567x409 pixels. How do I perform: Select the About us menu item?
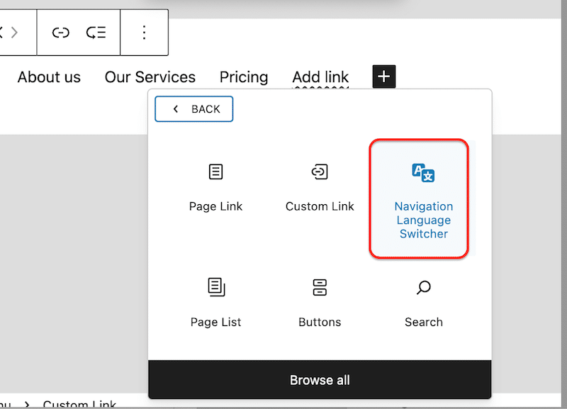click(x=48, y=77)
